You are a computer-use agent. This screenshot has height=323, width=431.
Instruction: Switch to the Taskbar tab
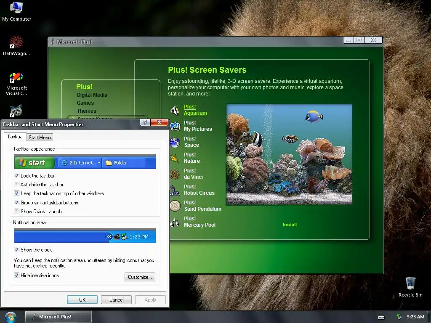click(x=16, y=137)
